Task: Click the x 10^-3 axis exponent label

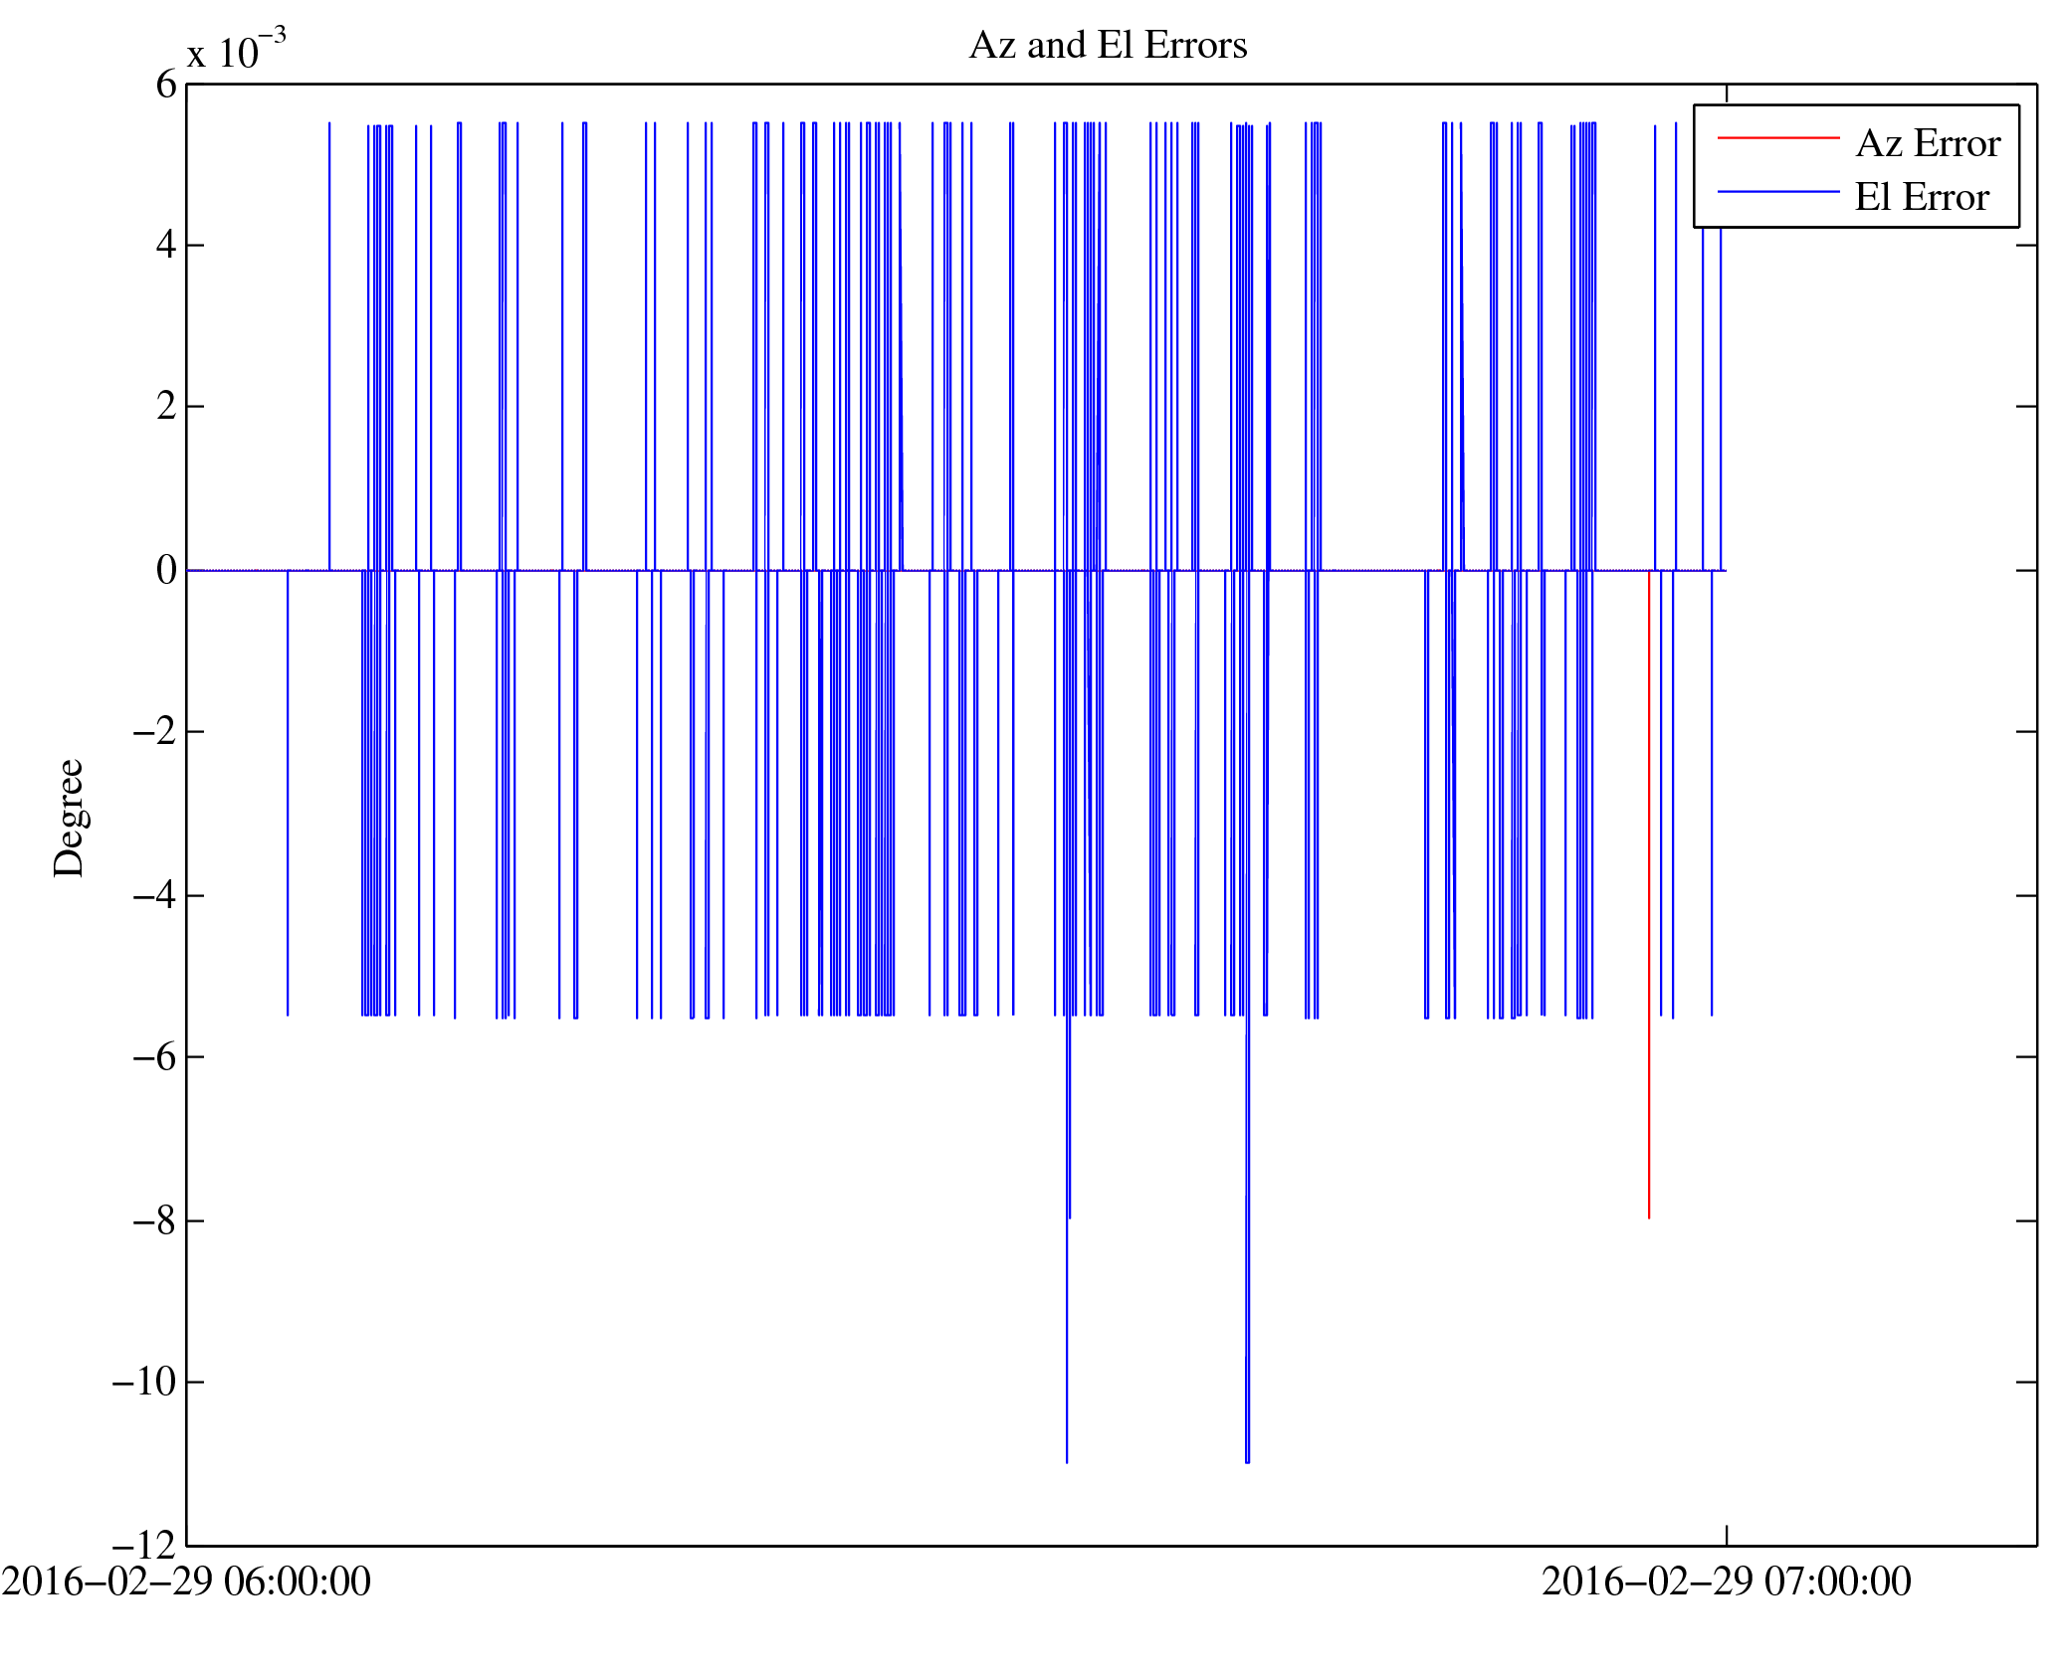Action: click(236, 51)
